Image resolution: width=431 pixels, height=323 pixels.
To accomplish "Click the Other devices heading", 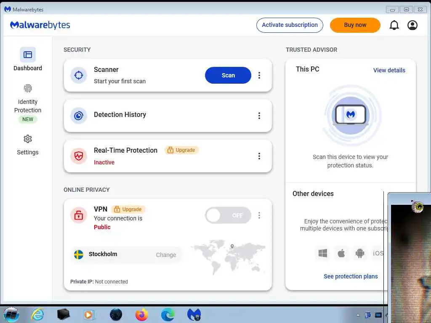I will pyautogui.click(x=313, y=193).
